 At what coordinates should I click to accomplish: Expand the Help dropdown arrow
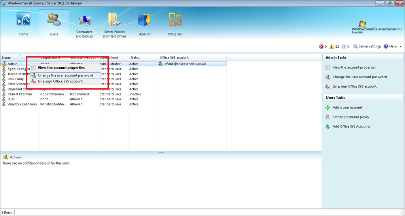pos(400,47)
